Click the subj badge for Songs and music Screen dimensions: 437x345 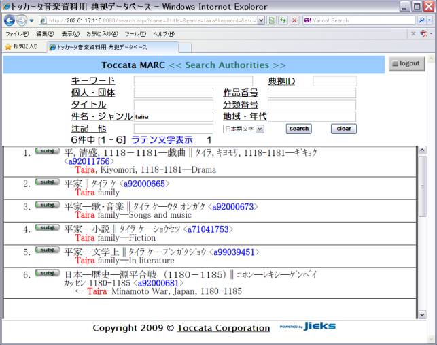coord(48,205)
